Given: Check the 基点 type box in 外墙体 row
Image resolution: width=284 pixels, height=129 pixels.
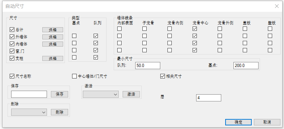Looking at the screenshot, I should (x=74, y=36).
